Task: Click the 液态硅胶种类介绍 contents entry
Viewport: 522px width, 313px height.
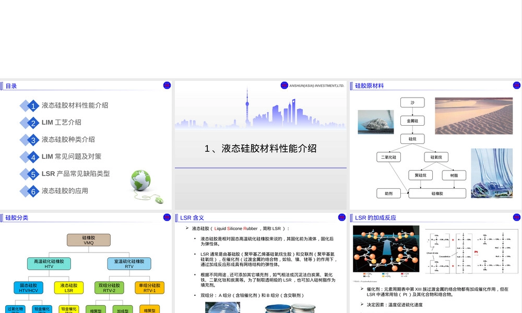Action: pos(68,139)
